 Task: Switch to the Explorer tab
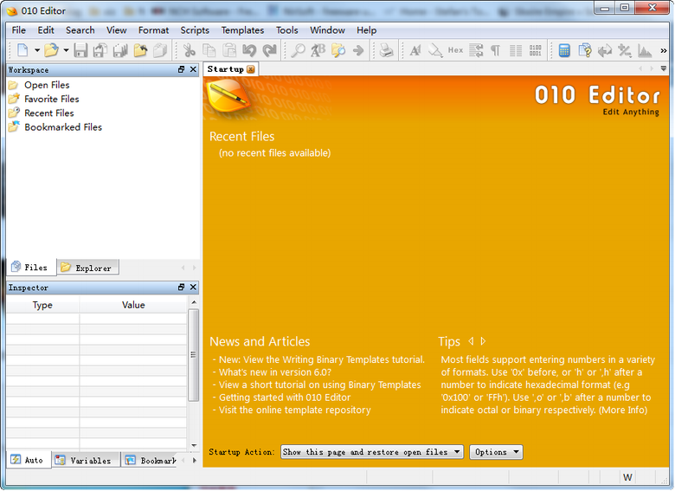pyautogui.click(x=87, y=268)
